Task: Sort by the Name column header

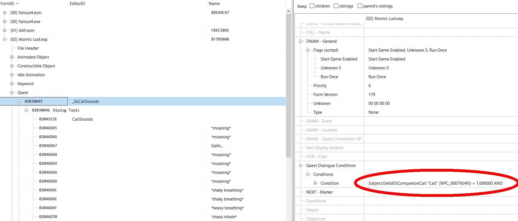Action: [x=246, y=4]
